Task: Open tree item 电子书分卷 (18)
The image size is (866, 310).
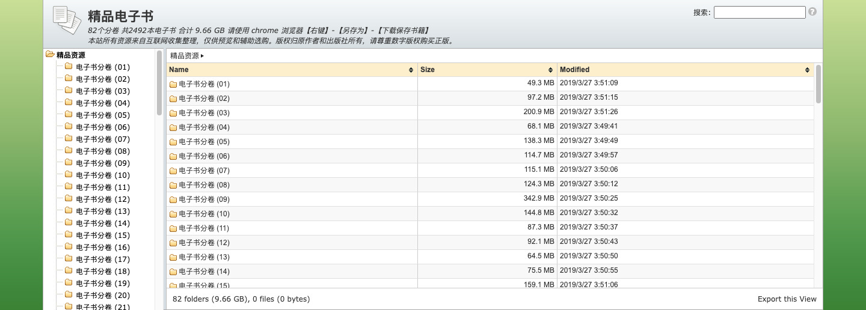Action: [x=103, y=272]
